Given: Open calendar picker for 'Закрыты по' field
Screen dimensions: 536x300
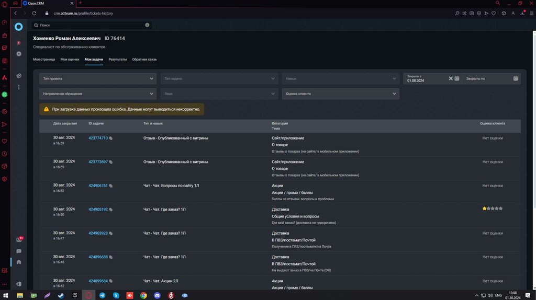Looking at the screenshot, I should (x=516, y=78).
